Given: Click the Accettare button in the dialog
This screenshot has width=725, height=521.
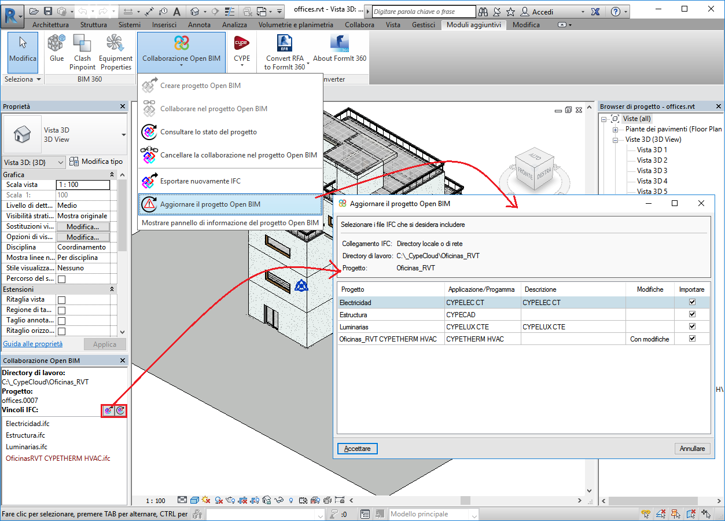Looking at the screenshot, I should coord(357,449).
